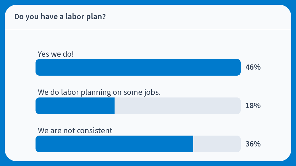This screenshot has height=166, width=296.
Task: Click the divider line below the poll title
Action: [148, 29]
